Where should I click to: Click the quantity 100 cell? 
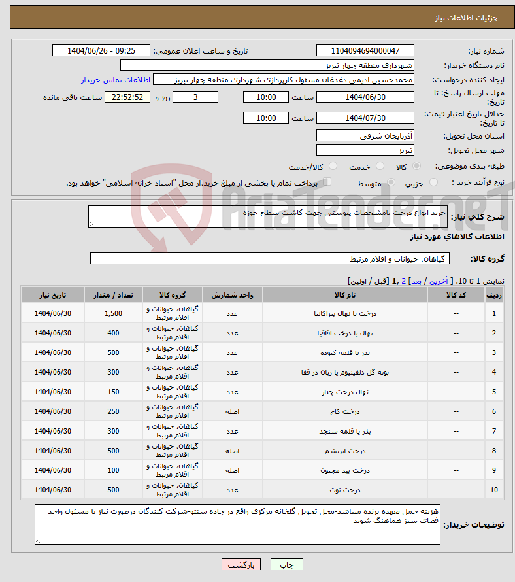click(113, 471)
